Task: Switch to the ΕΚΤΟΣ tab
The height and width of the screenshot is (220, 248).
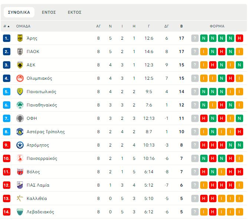Action: [x=75, y=12]
